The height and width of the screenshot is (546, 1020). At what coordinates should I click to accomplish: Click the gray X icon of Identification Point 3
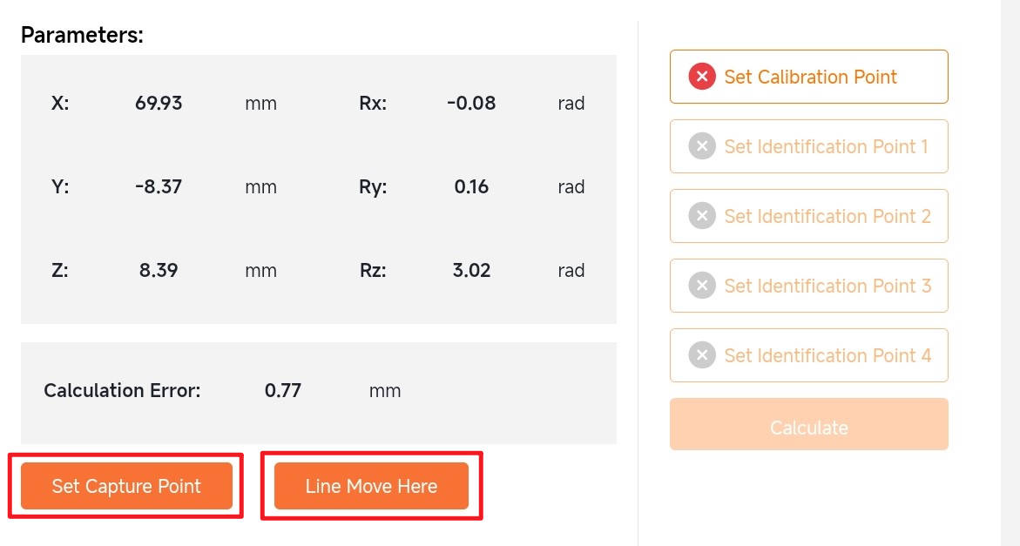coord(702,286)
